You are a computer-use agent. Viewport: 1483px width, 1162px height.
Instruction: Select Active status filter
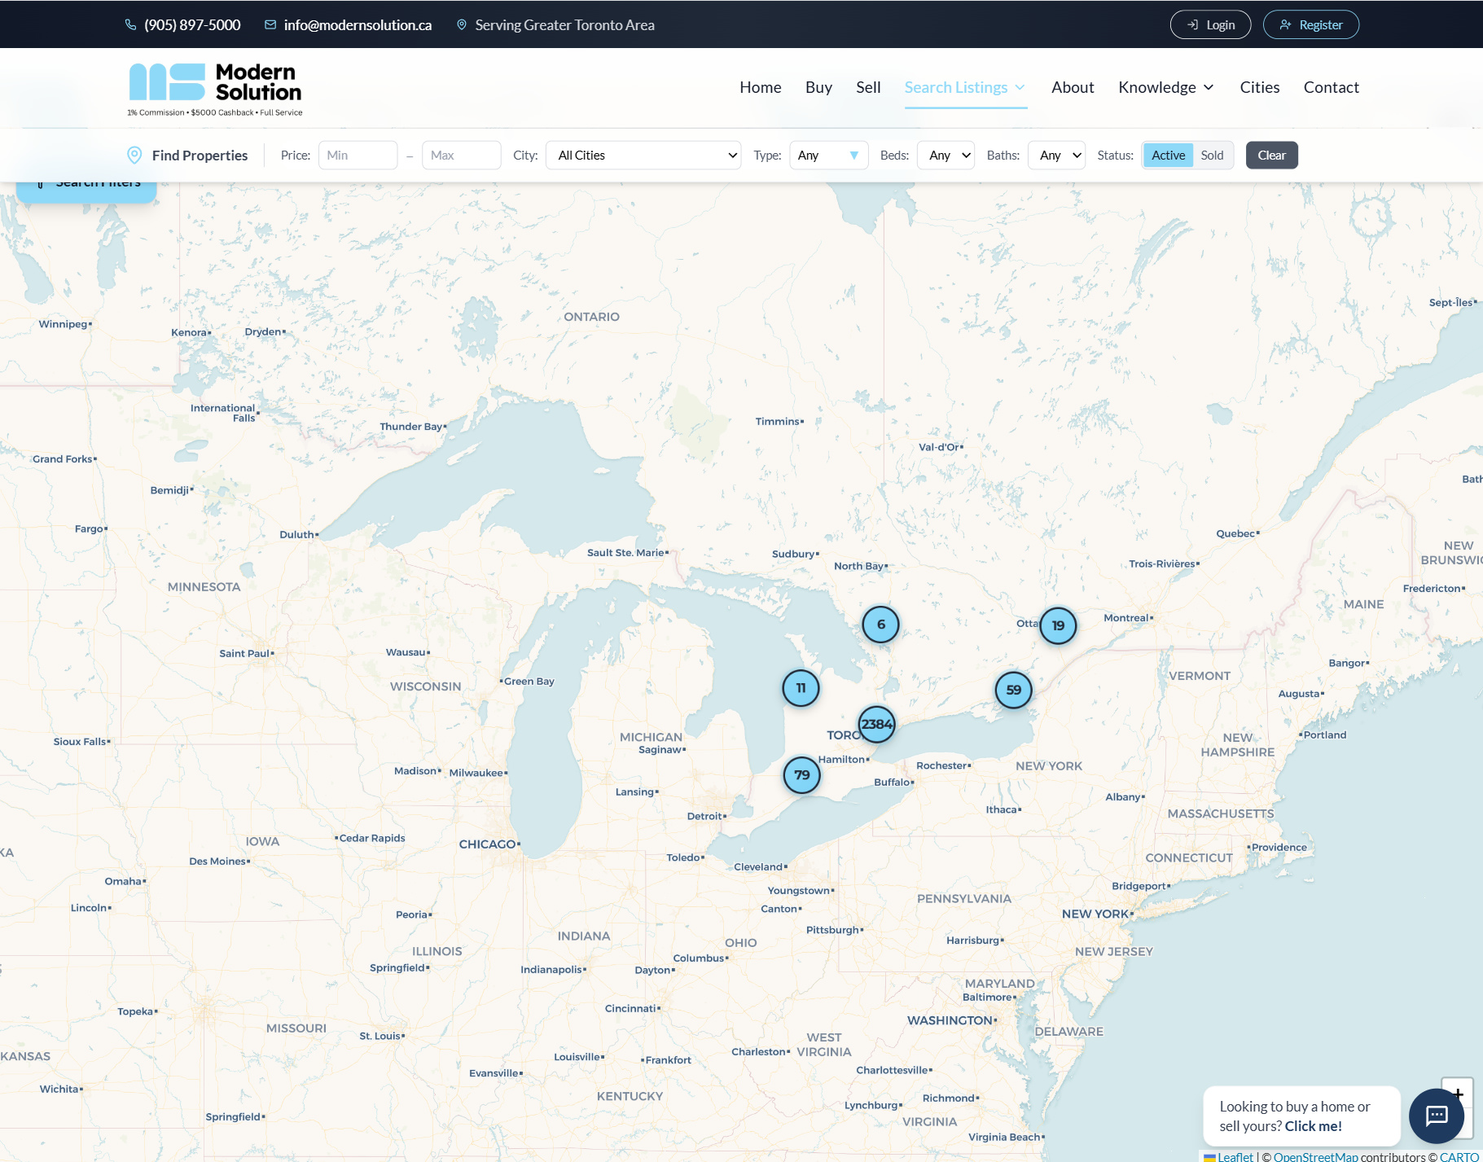pyautogui.click(x=1168, y=155)
